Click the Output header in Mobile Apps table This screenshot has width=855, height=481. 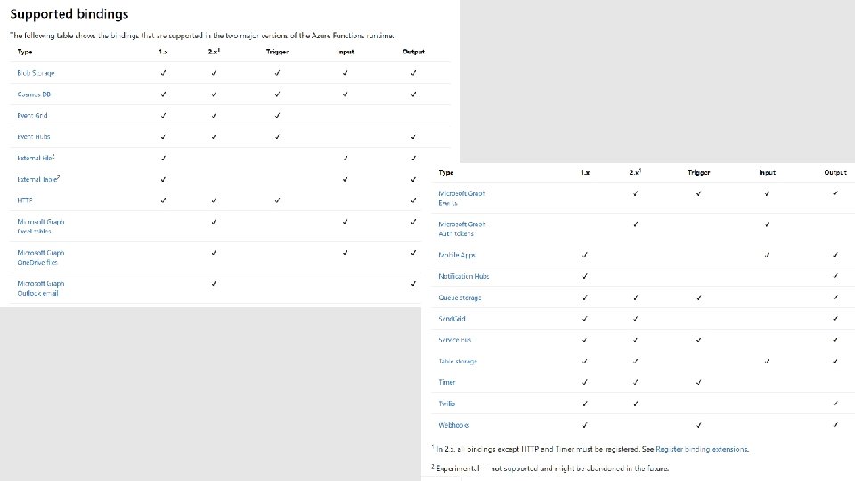point(835,172)
